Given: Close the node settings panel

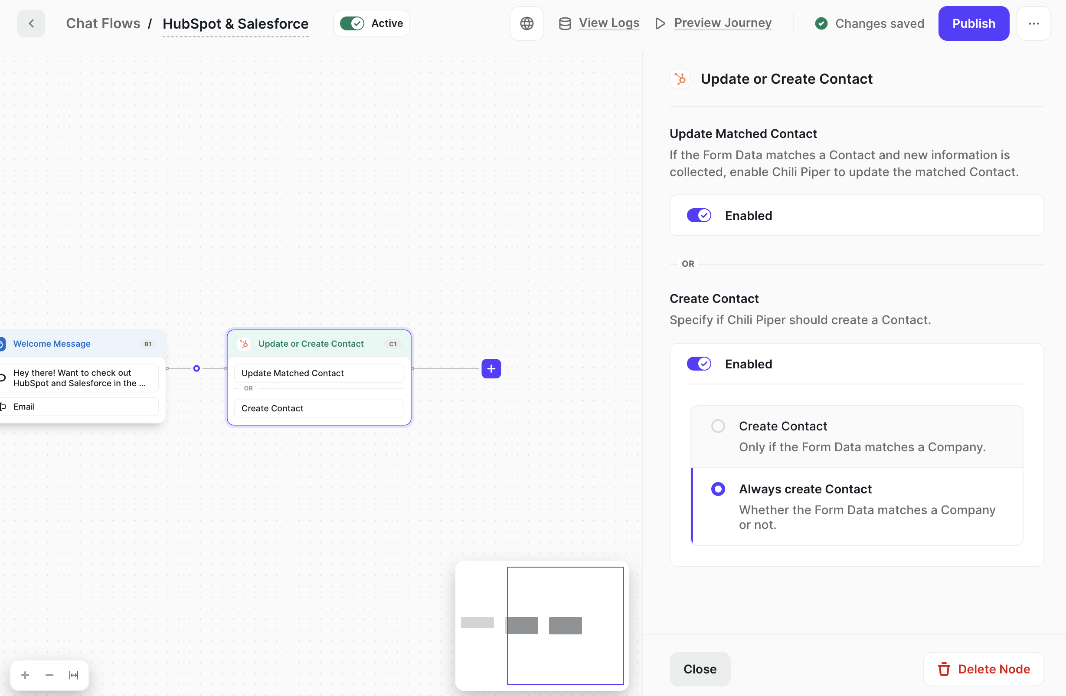Looking at the screenshot, I should (700, 669).
